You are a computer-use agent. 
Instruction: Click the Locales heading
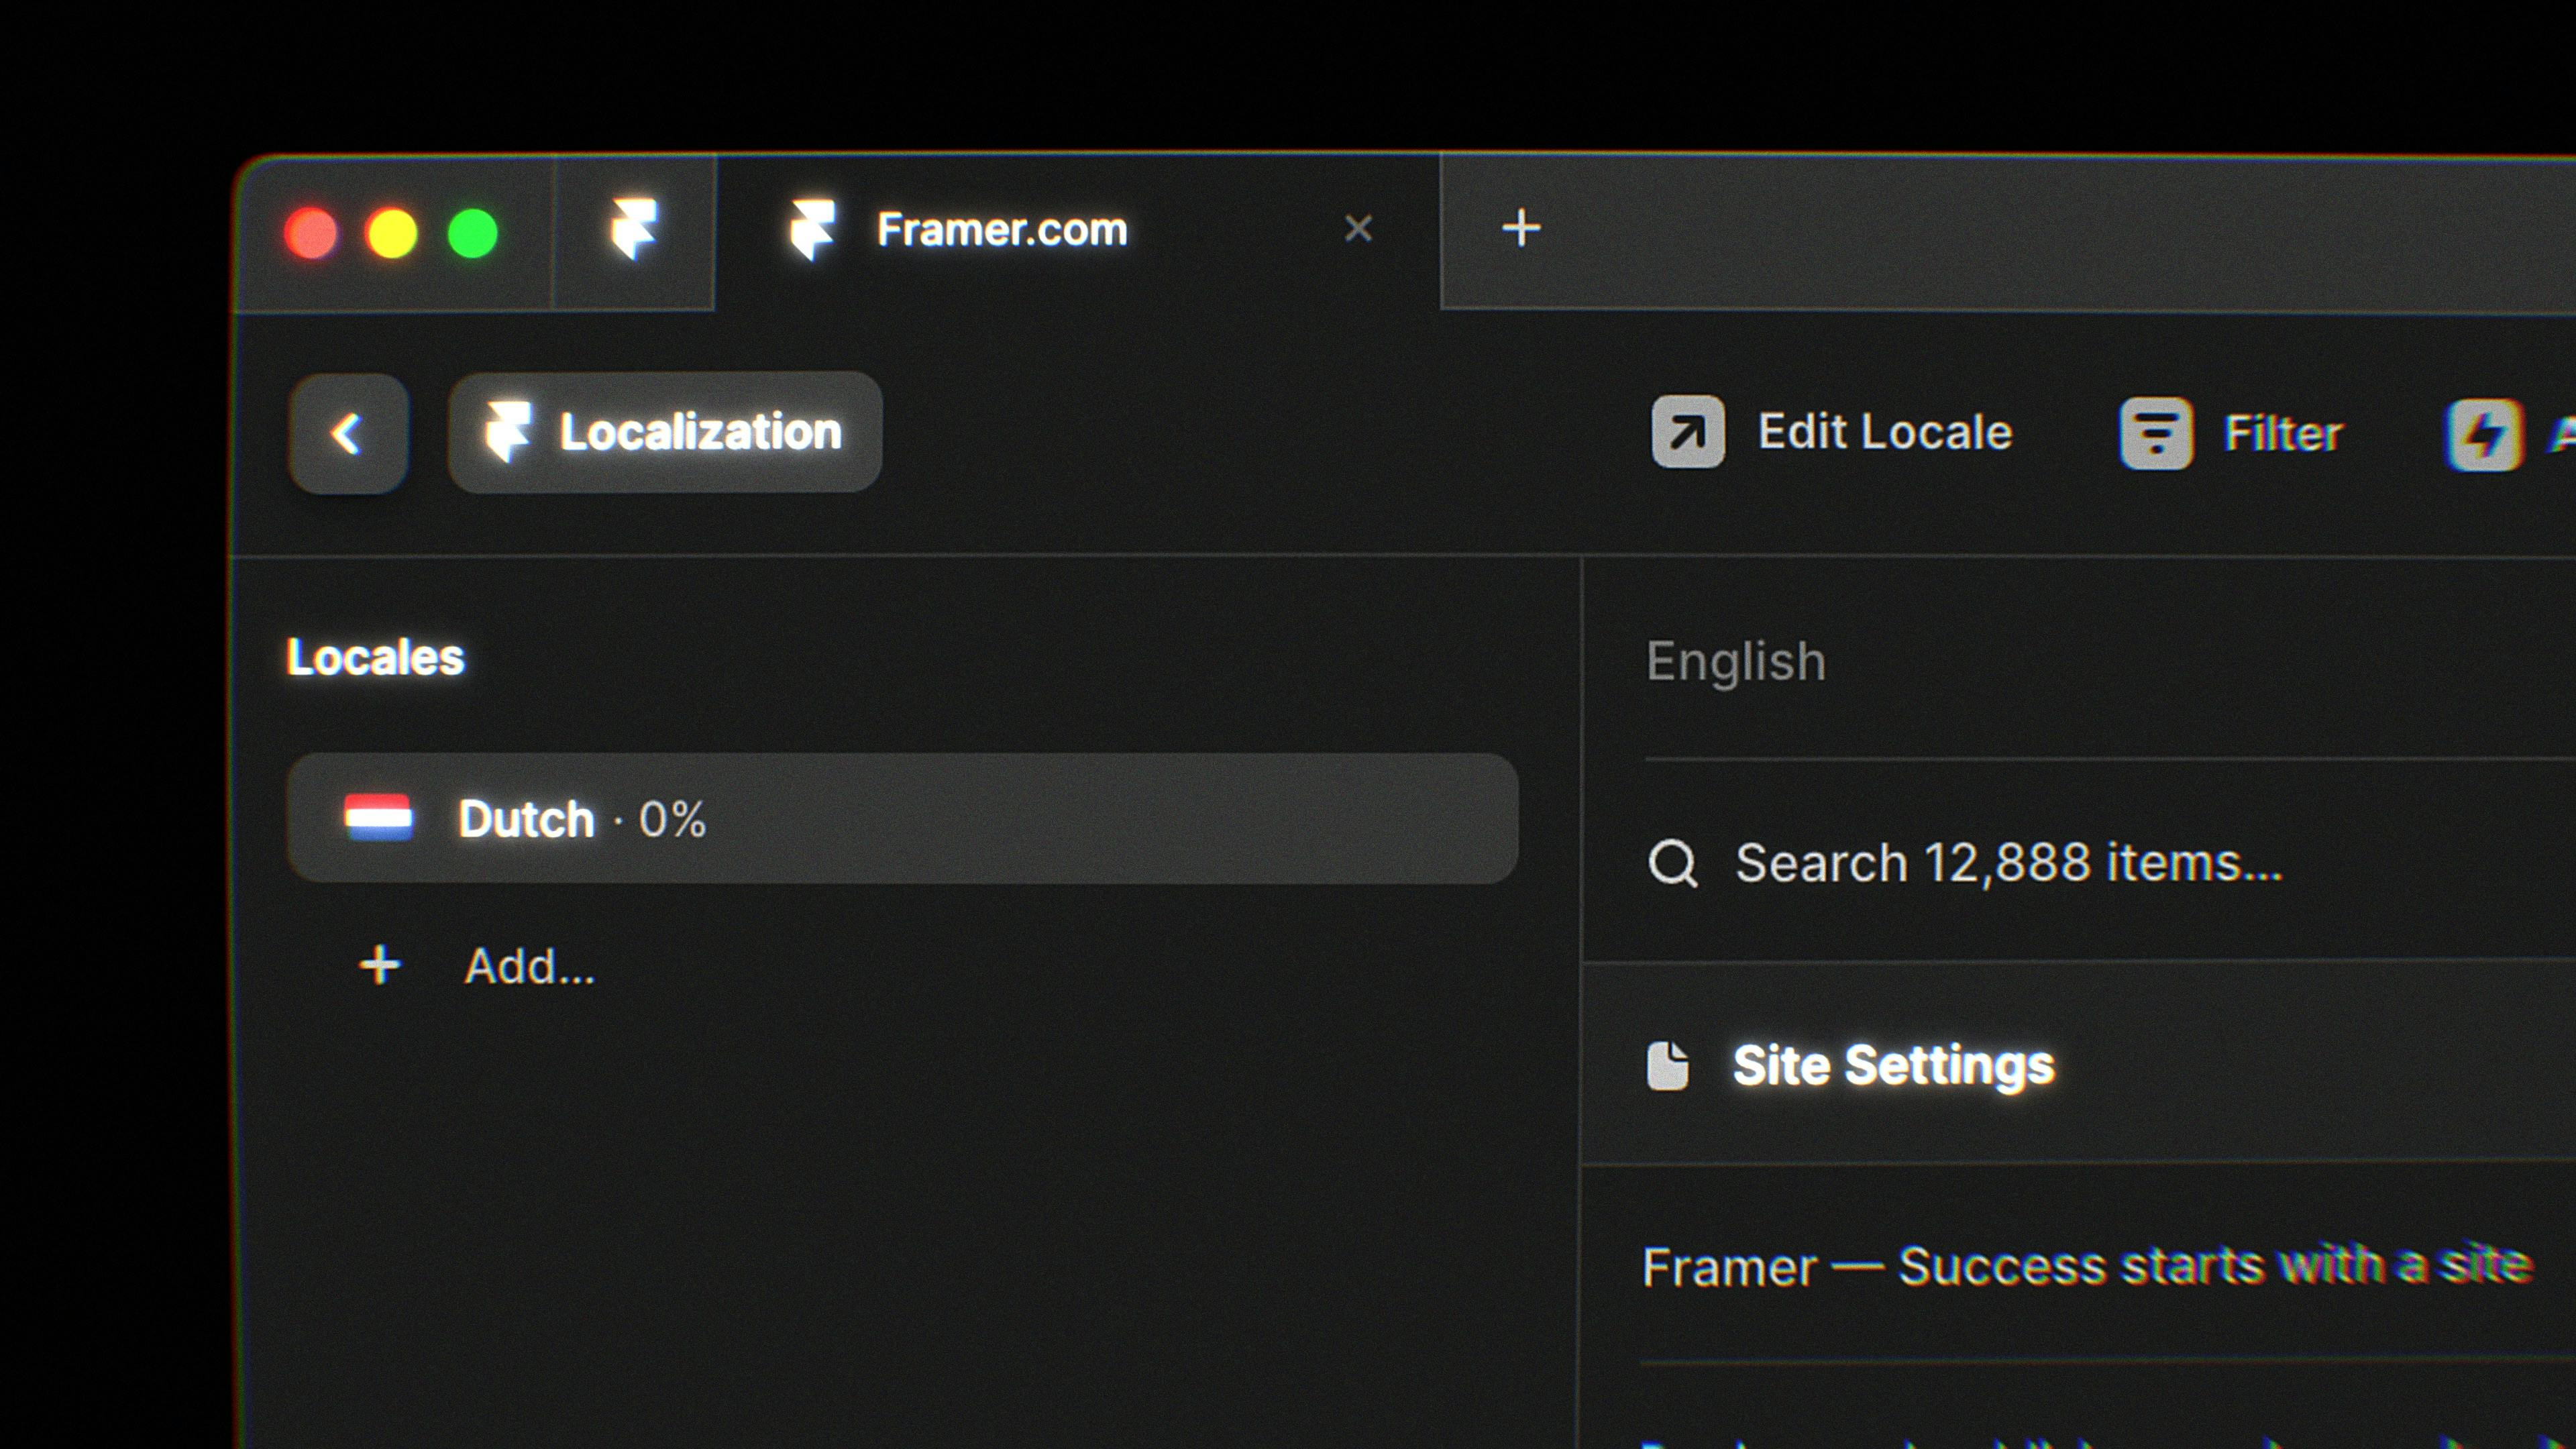pos(376,658)
